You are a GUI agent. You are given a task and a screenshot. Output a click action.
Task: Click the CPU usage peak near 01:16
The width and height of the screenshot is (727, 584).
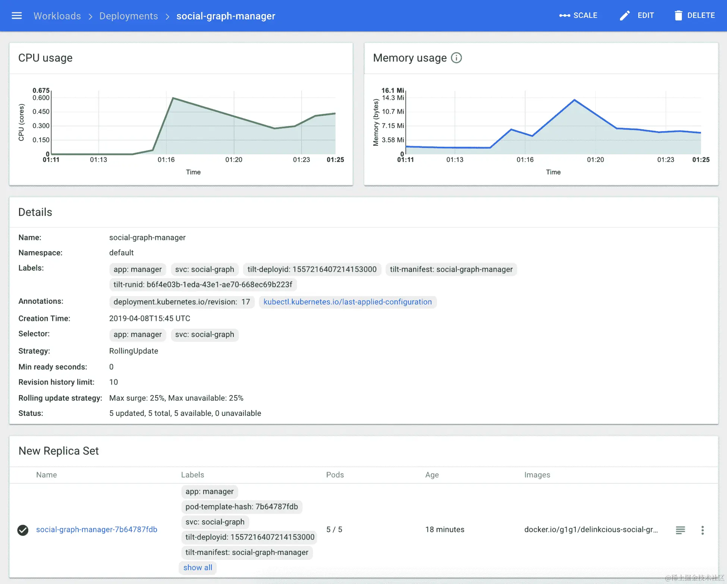point(173,98)
